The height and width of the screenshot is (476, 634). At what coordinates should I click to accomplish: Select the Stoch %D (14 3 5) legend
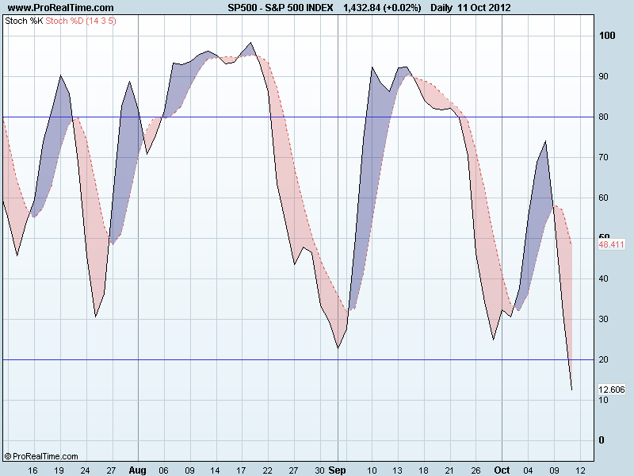(81, 21)
